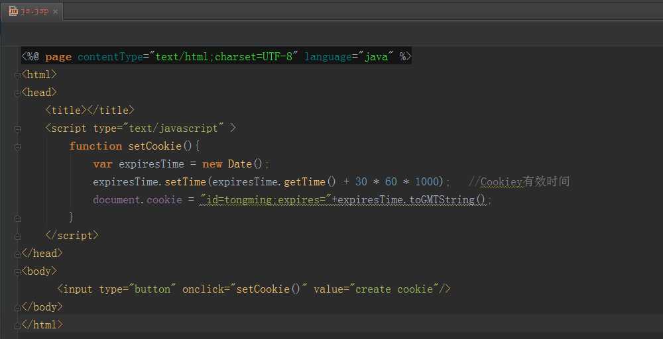Click the getTime method call
This screenshot has height=339, width=663.
click(x=304, y=181)
